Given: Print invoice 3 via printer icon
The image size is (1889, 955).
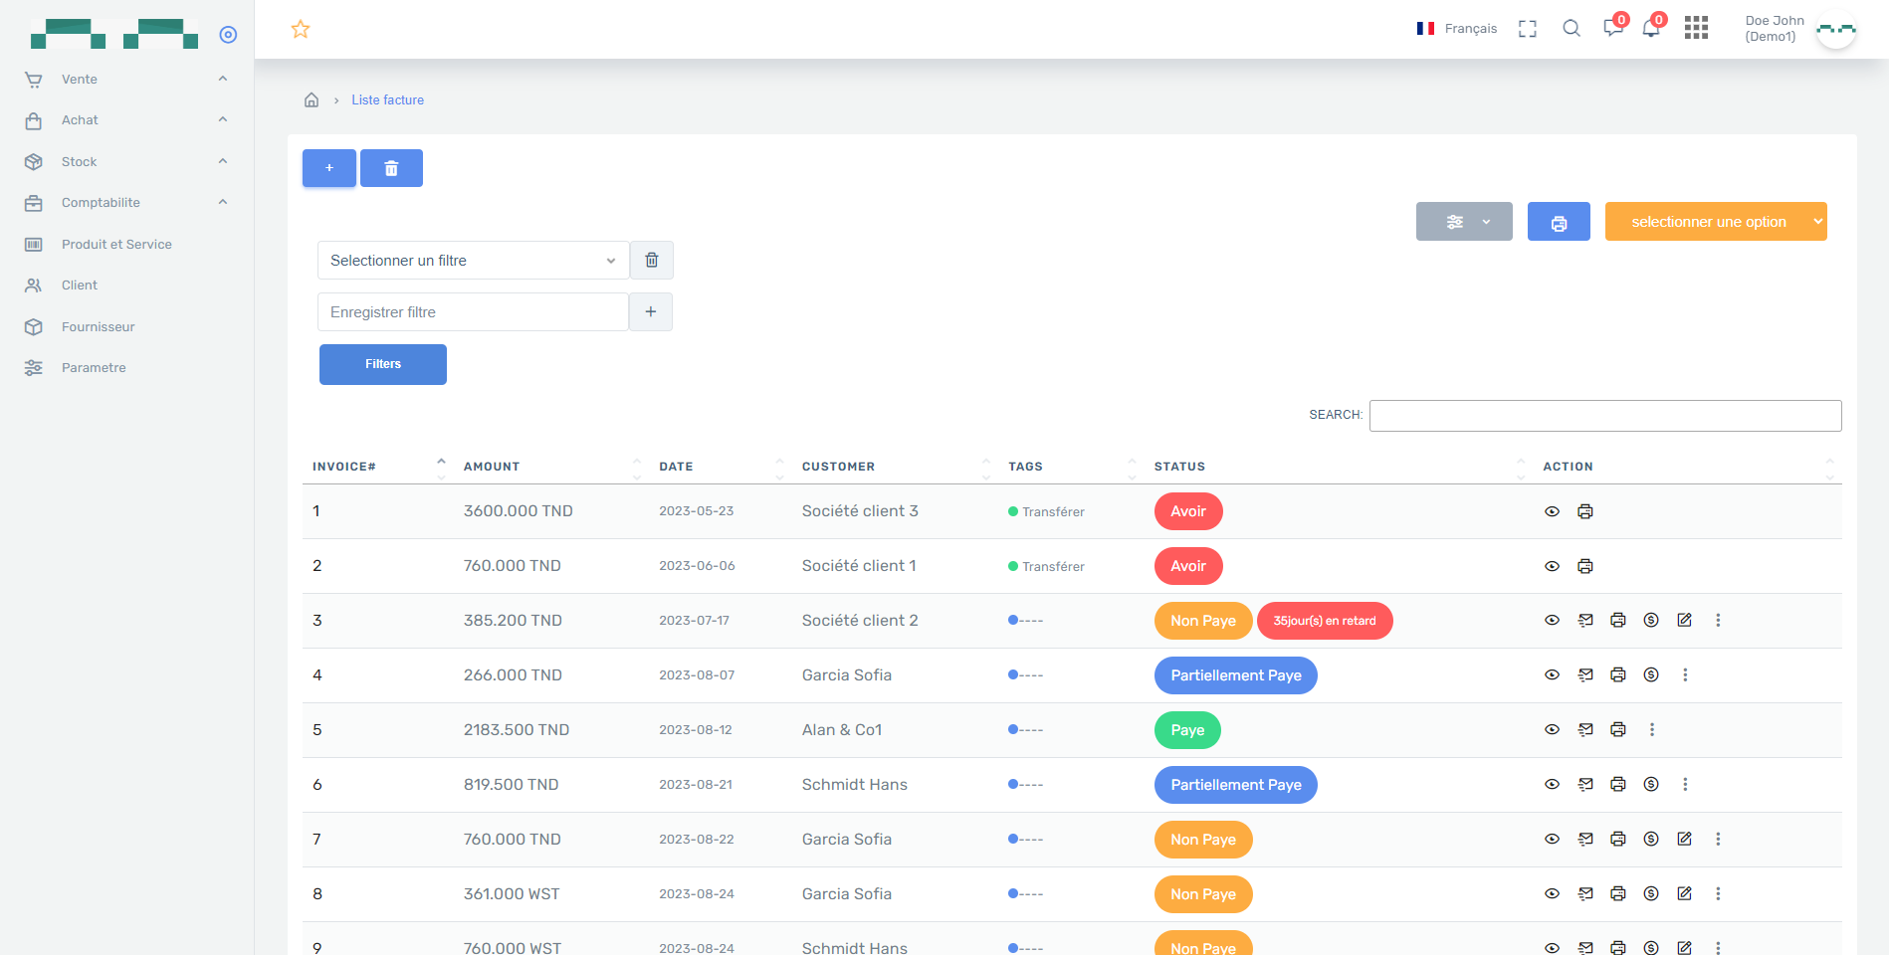Looking at the screenshot, I should point(1618,620).
